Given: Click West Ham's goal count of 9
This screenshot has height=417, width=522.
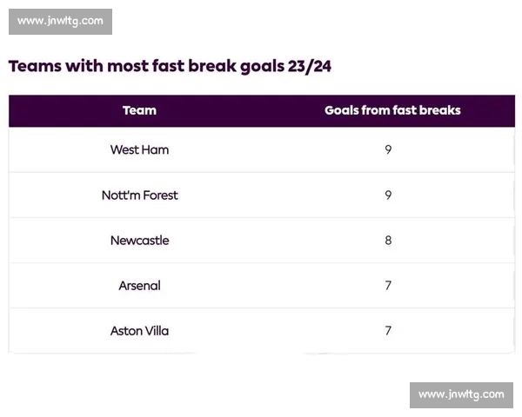Looking at the screenshot, I should pyautogui.click(x=388, y=149).
